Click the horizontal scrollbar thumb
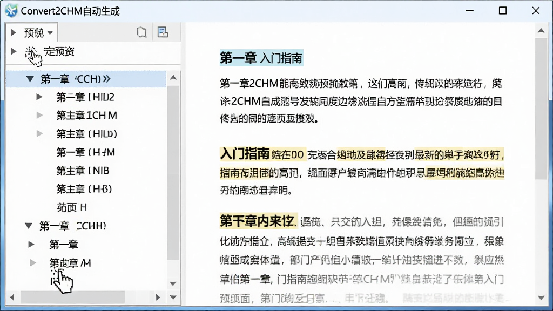Image resolution: width=553 pixels, height=311 pixels. (x=72, y=298)
